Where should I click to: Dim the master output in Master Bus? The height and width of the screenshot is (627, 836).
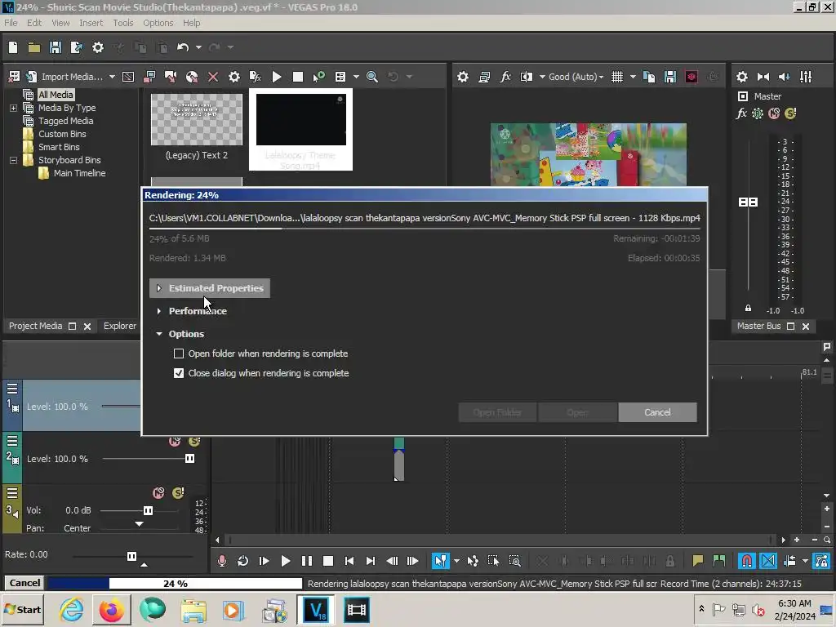pos(785,77)
